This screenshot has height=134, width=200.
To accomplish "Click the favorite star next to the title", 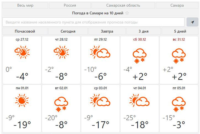I will 127,13.
